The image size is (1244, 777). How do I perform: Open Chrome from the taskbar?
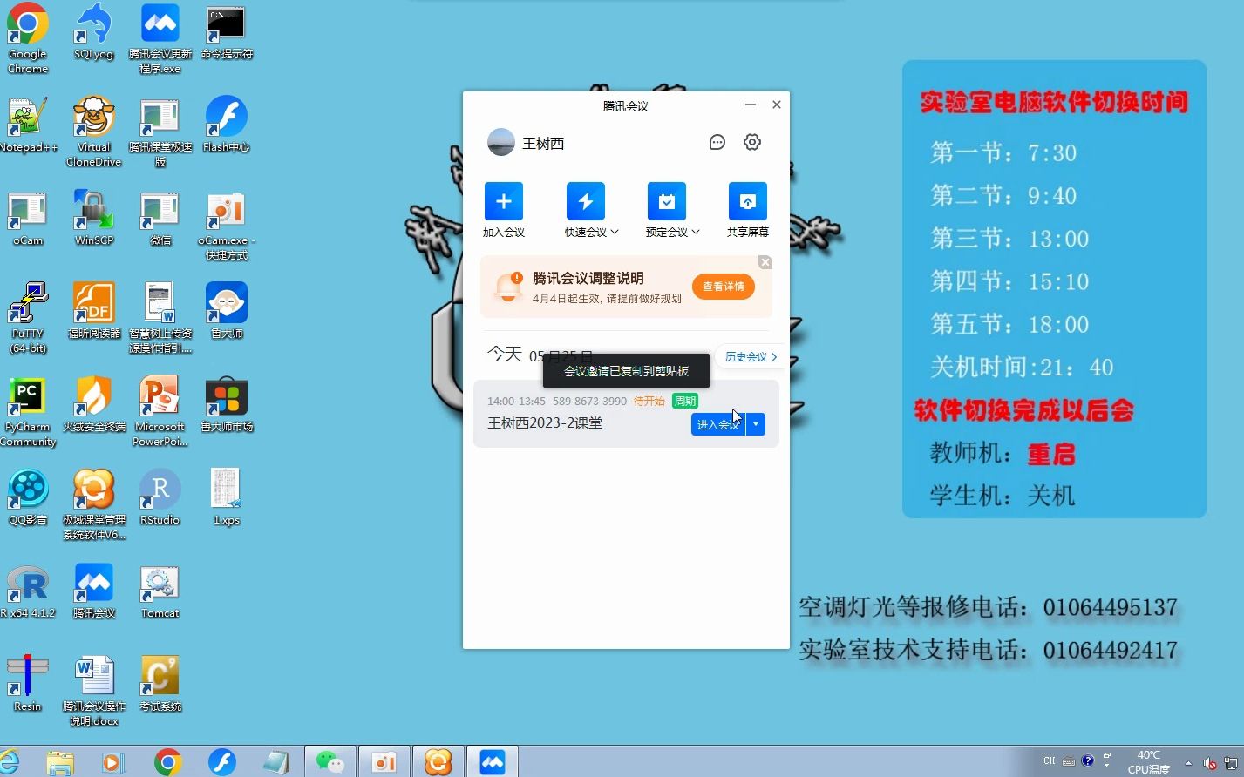[168, 762]
